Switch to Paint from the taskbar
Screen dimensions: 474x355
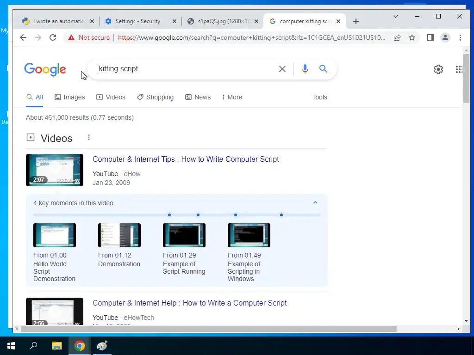tap(102, 346)
